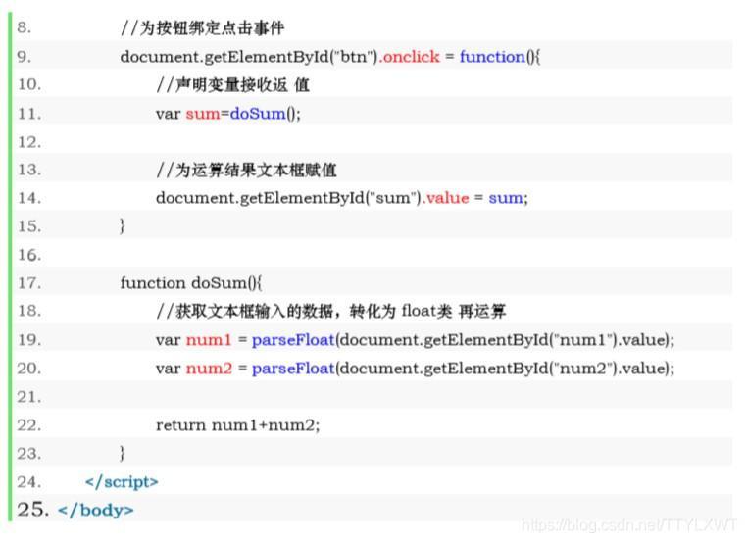Click the blue function keyword on line 9

pos(492,57)
